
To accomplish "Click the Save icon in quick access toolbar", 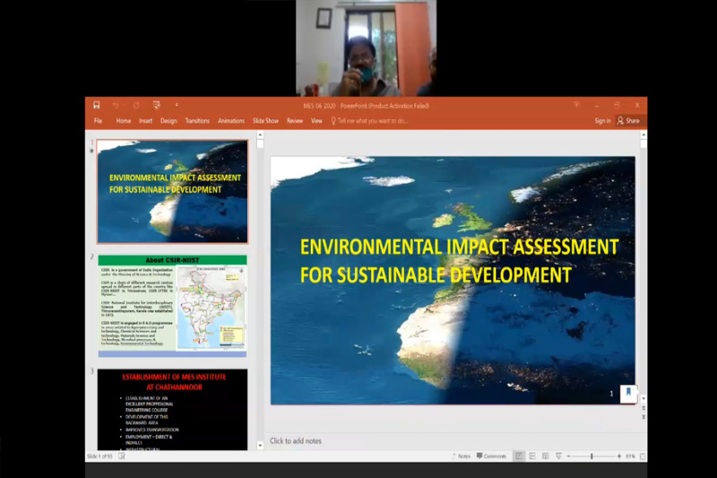I will pyautogui.click(x=97, y=106).
